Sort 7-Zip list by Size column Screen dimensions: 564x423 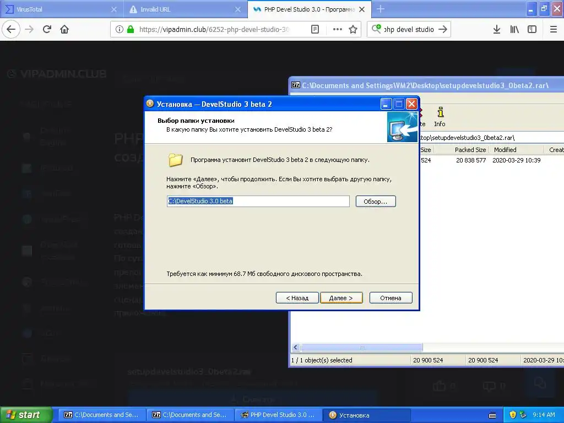pyautogui.click(x=426, y=150)
